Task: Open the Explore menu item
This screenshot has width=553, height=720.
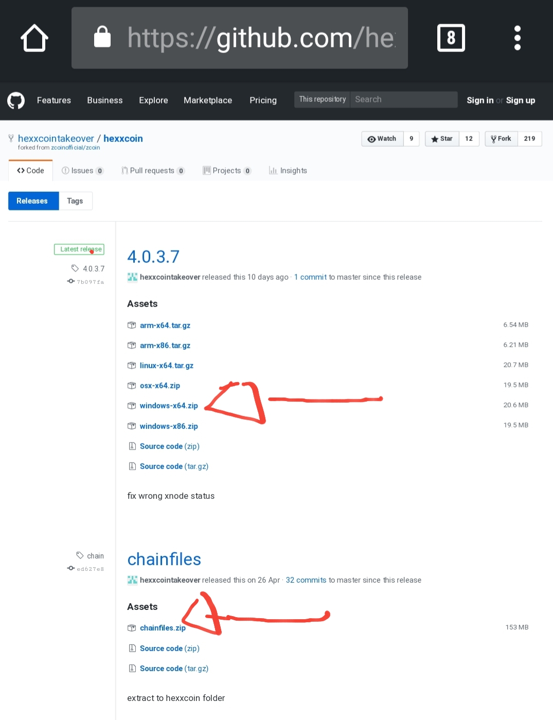Action: pyautogui.click(x=153, y=100)
